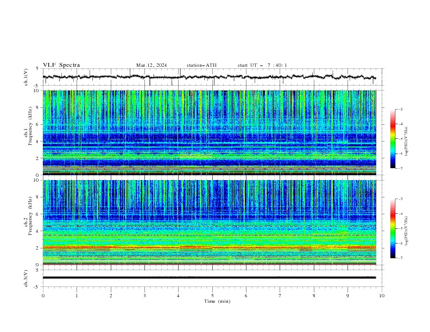Image resolution: width=430 pixels, height=332 pixels.
Task: Click the '2' minute tick label
Action: (x=111, y=296)
